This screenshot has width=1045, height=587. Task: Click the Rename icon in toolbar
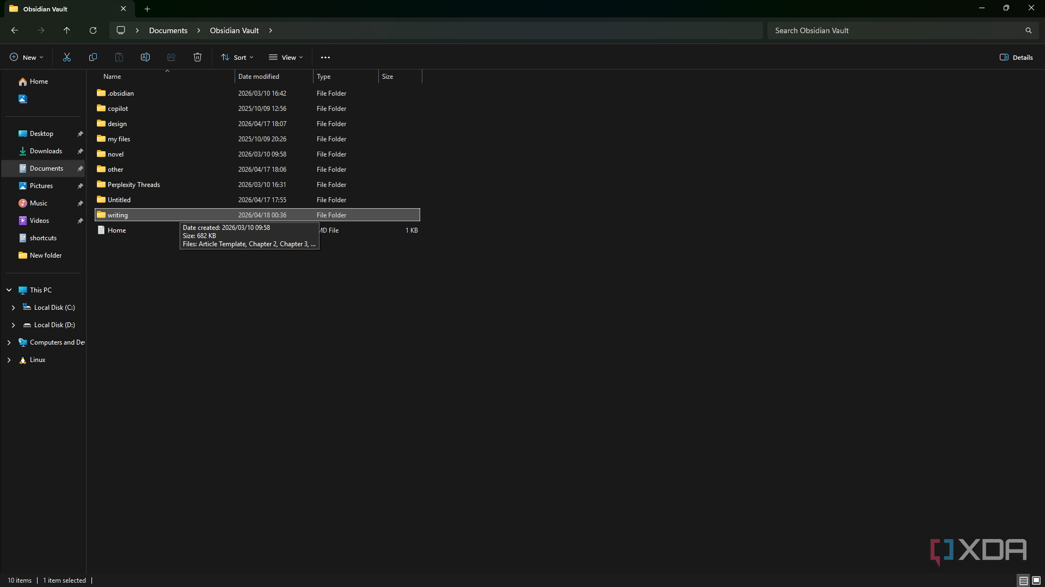pos(145,57)
